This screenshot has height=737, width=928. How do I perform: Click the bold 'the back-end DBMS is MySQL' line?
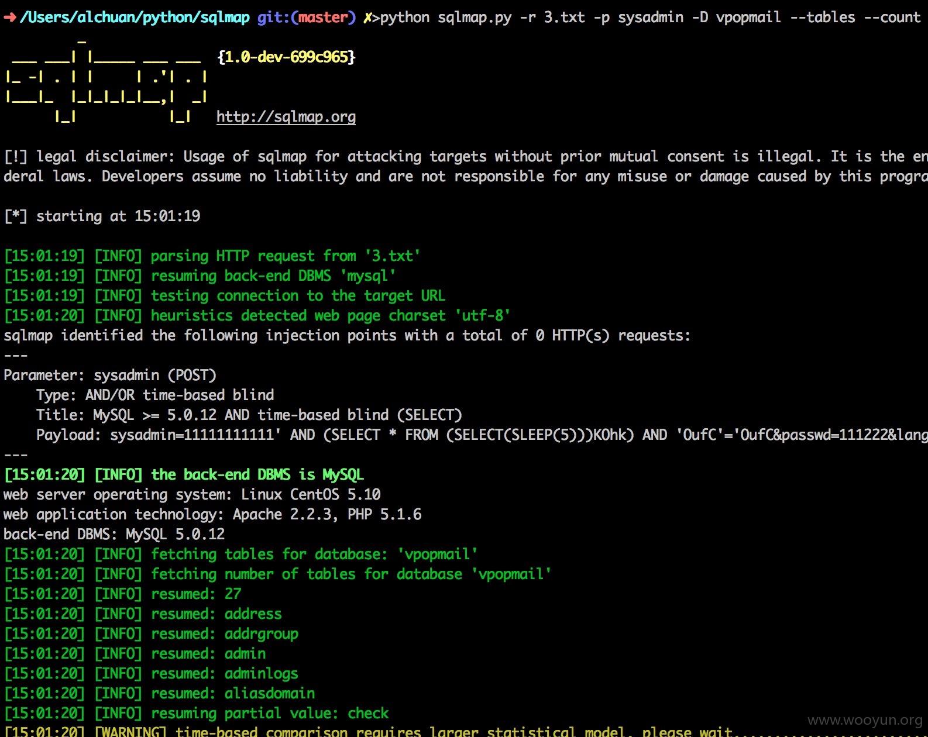click(x=184, y=475)
